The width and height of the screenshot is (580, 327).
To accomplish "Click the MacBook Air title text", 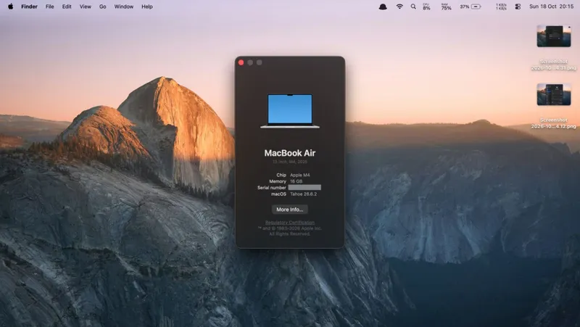I will 289,153.
